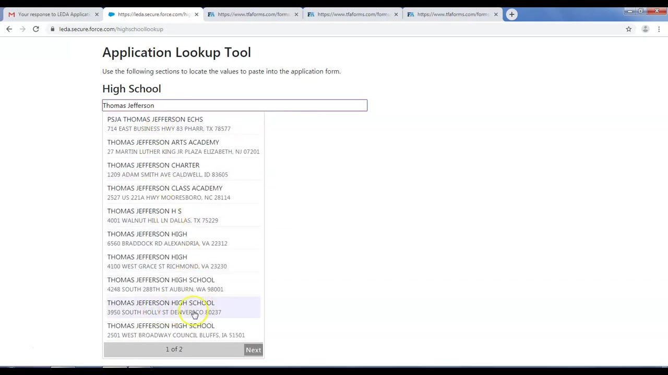
Task: Bookmark this page with star icon
Action: click(x=629, y=29)
